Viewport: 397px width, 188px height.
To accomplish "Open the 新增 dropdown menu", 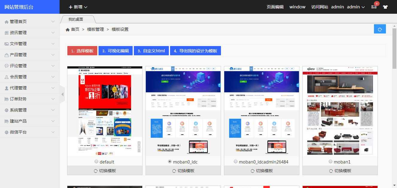I will click(78, 7).
